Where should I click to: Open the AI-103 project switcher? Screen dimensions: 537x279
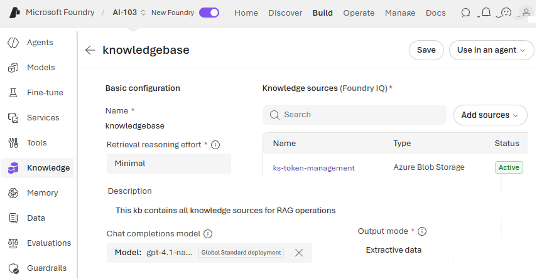(129, 13)
